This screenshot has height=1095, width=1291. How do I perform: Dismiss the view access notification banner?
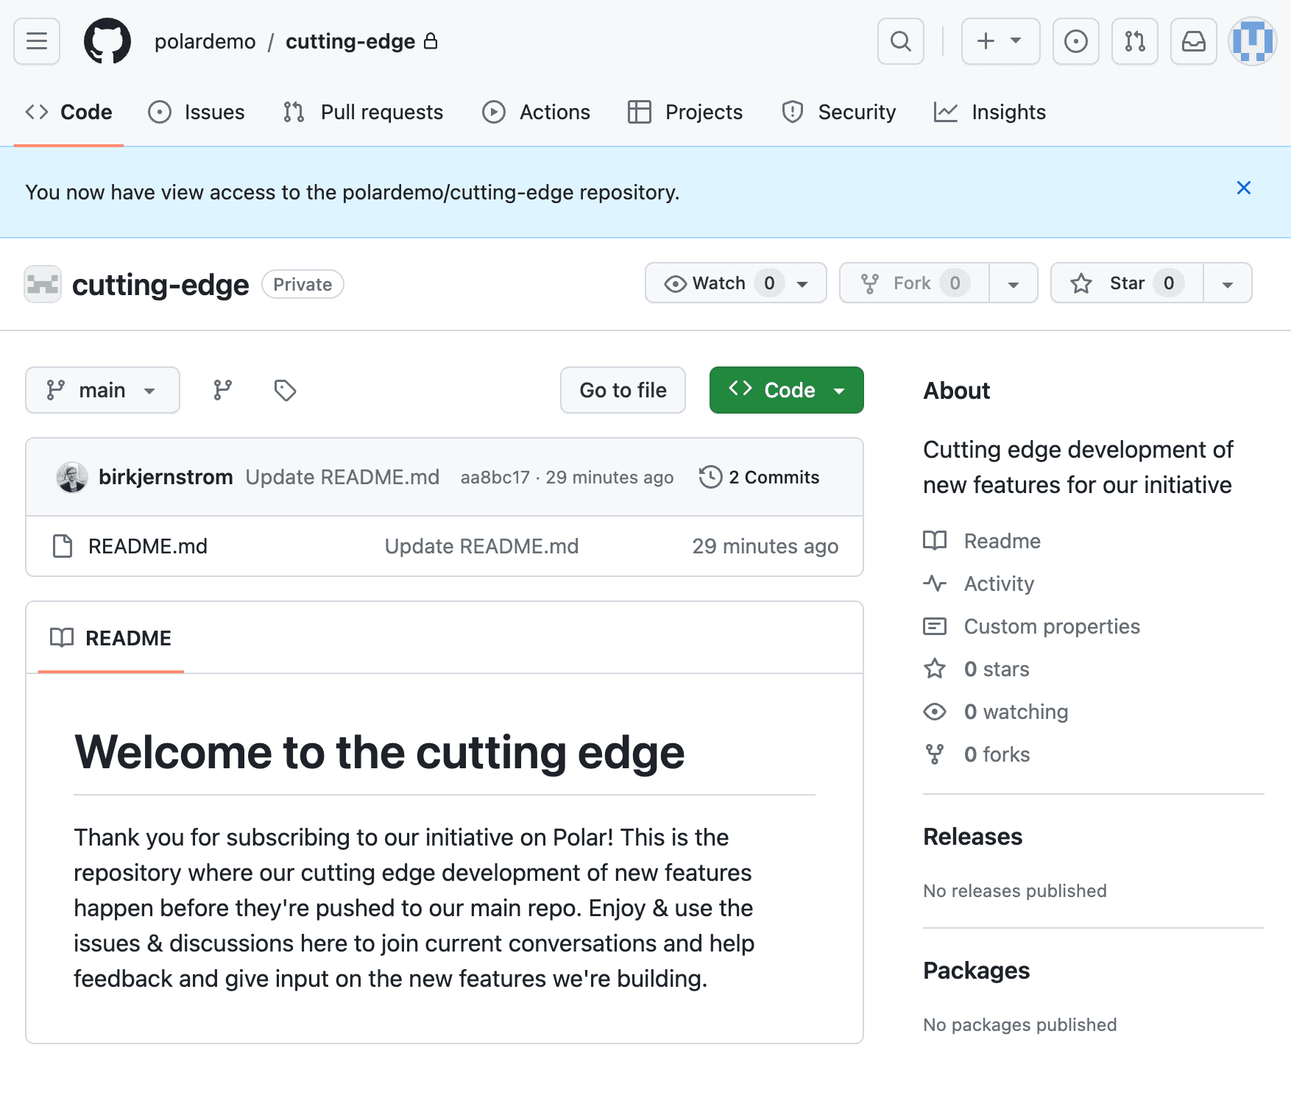pyautogui.click(x=1244, y=188)
